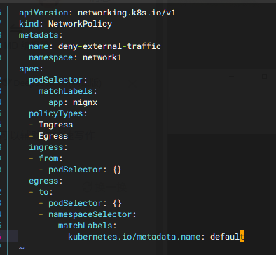Click the namespace: key under metadata
276x255 pixels.
tap(53, 57)
